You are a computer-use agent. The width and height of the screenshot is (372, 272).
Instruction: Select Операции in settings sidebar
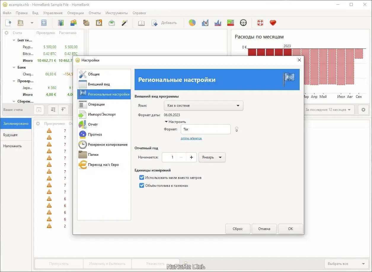tap(104, 104)
